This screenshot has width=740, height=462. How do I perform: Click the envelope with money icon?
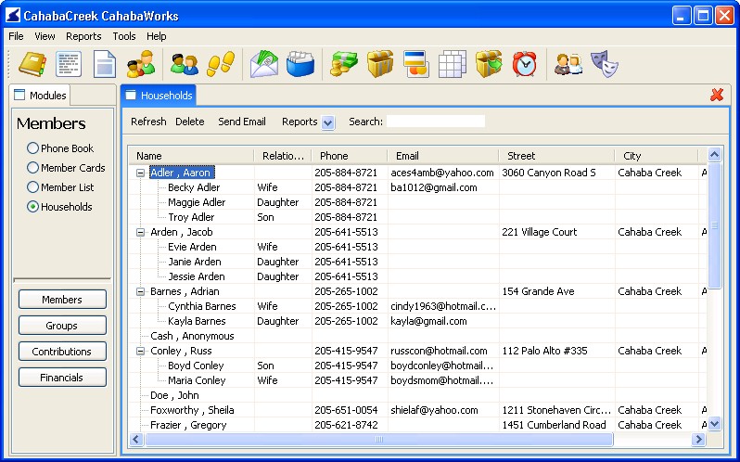[x=264, y=64]
